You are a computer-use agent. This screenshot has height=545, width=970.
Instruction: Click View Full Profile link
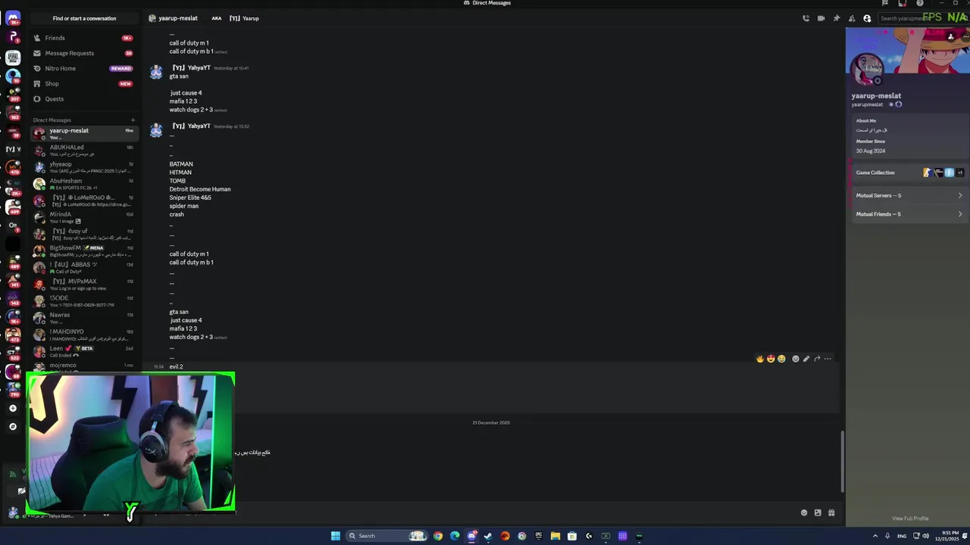click(910, 519)
